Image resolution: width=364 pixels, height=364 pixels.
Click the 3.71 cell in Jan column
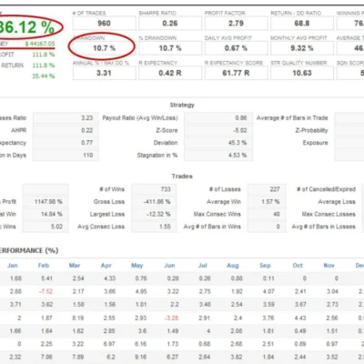[15, 305]
